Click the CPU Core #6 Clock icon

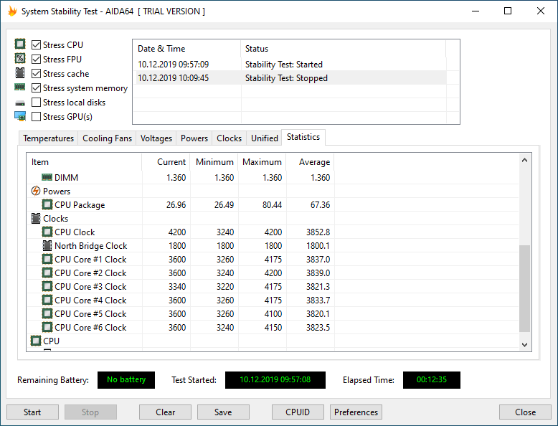pyautogui.click(x=47, y=327)
